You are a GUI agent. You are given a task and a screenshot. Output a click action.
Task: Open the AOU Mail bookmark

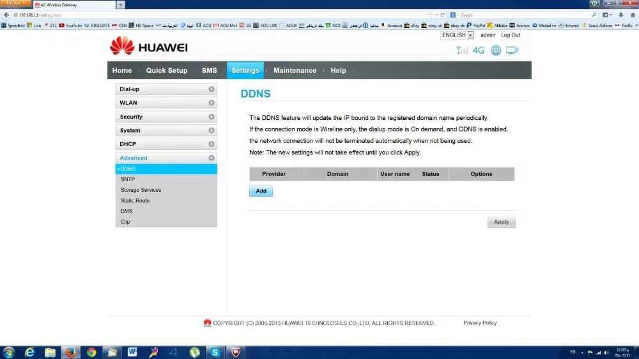click(226, 26)
